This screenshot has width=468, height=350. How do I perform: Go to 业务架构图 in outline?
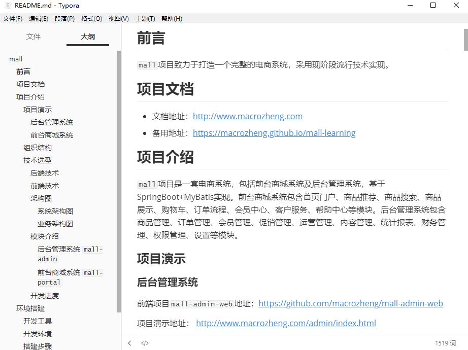(55, 224)
